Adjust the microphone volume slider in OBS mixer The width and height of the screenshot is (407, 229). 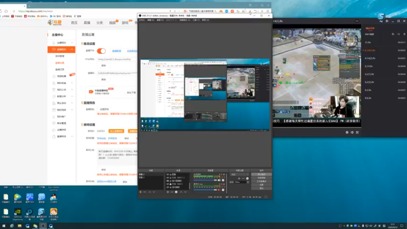click(205, 190)
